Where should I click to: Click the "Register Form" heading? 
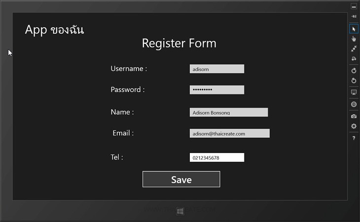(179, 43)
